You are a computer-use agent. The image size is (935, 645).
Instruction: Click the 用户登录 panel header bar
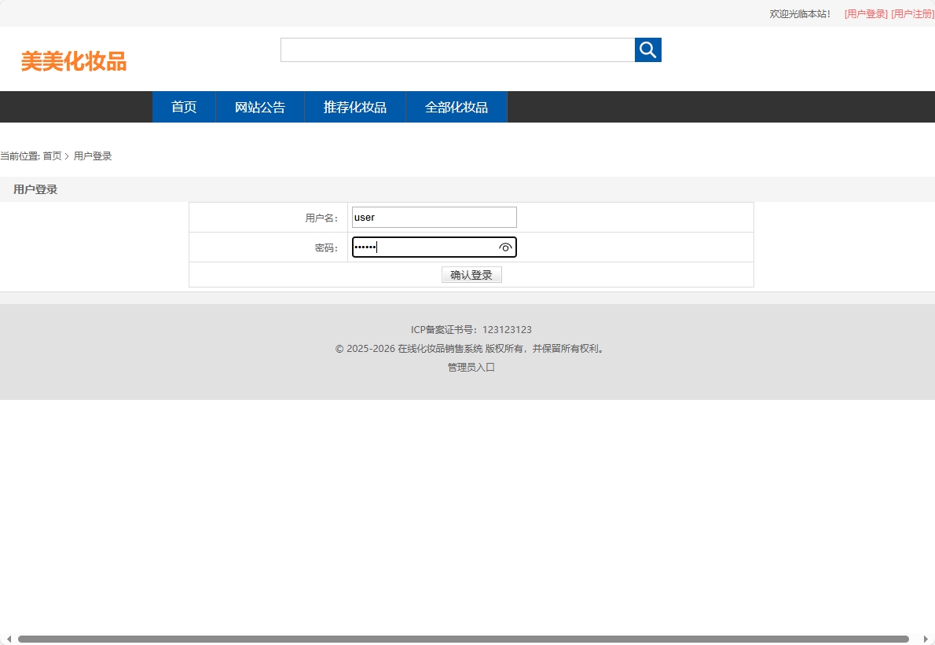click(35, 189)
